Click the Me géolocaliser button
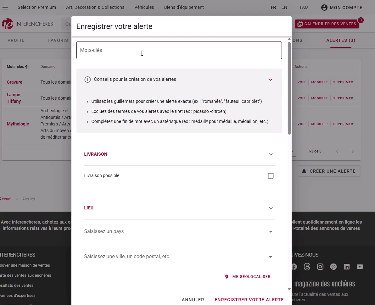The height and width of the screenshot is (305, 375). point(248,277)
